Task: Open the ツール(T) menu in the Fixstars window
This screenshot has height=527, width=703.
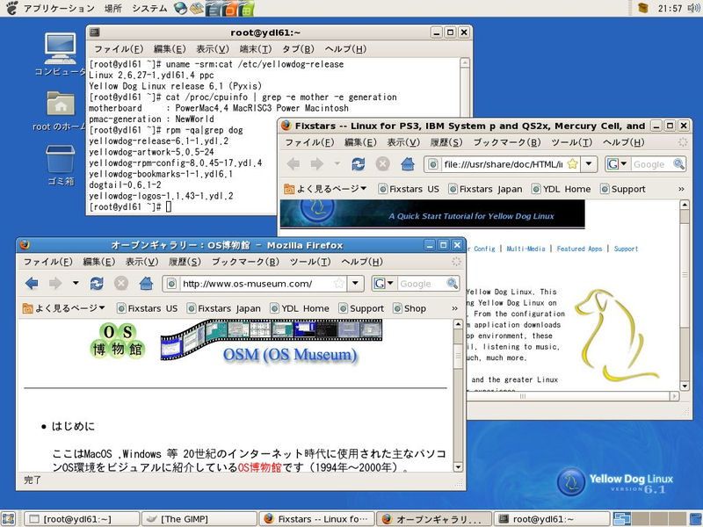Action: click(x=571, y=142)
